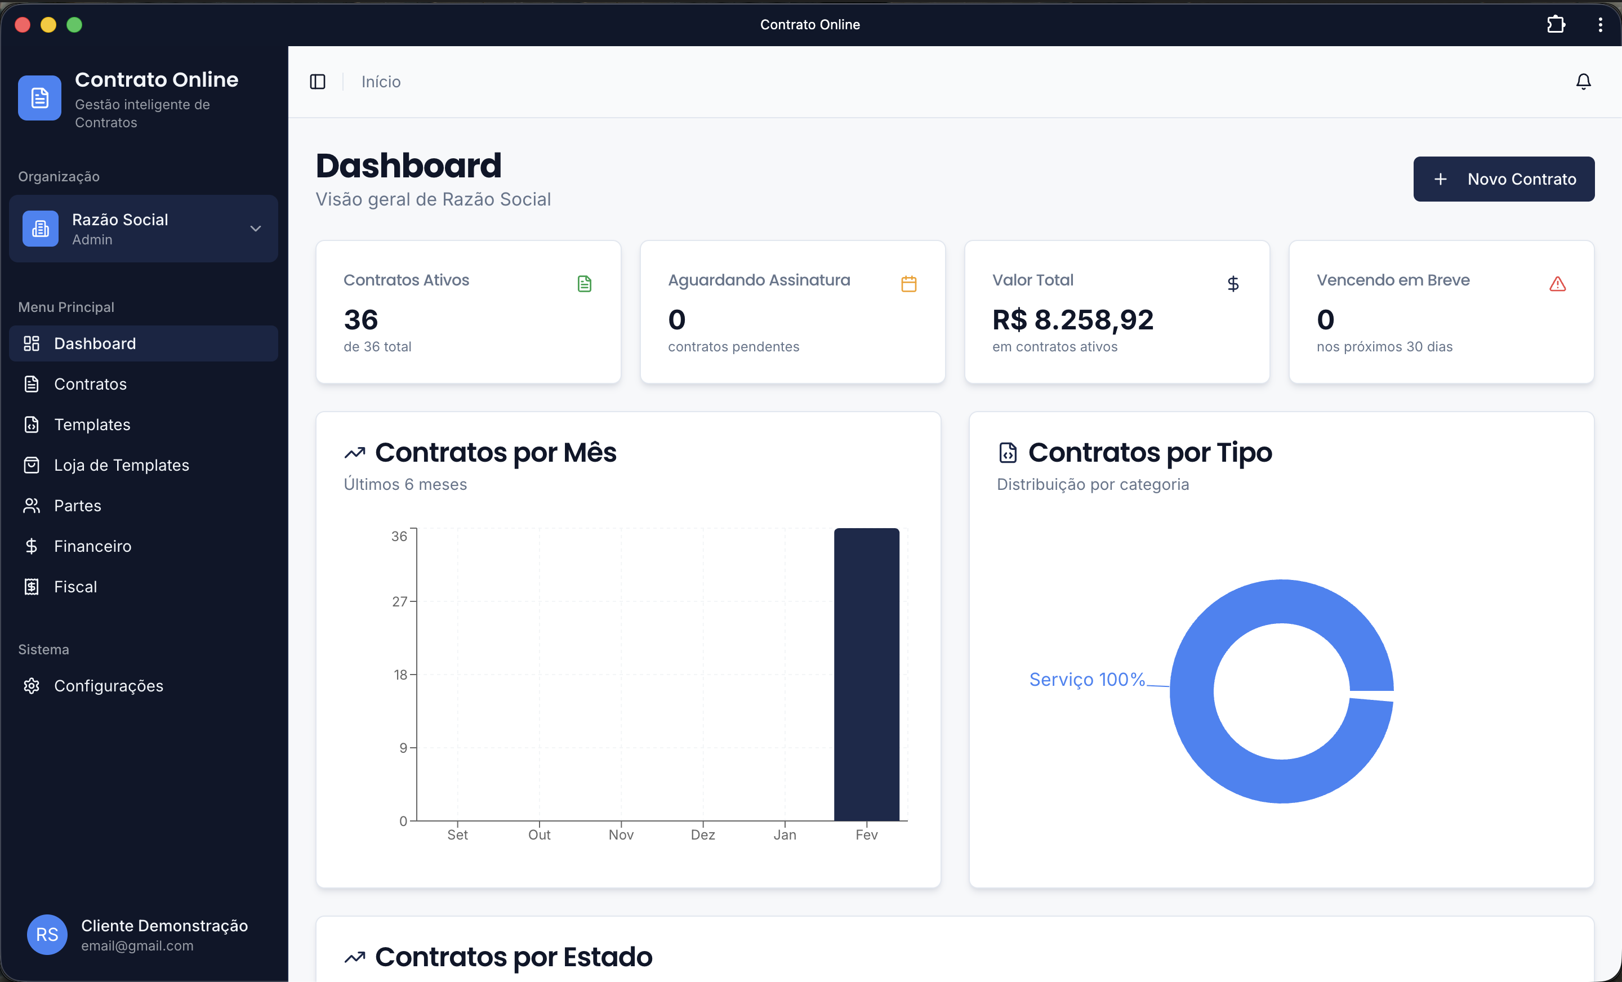Open the Cliente Demonstração user profile
The height and width of the screenshot is (982, 1622).
pos(144,935)
